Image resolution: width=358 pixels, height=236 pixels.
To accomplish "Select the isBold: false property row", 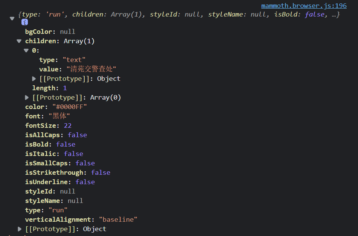I will click(x=50, y=144).
